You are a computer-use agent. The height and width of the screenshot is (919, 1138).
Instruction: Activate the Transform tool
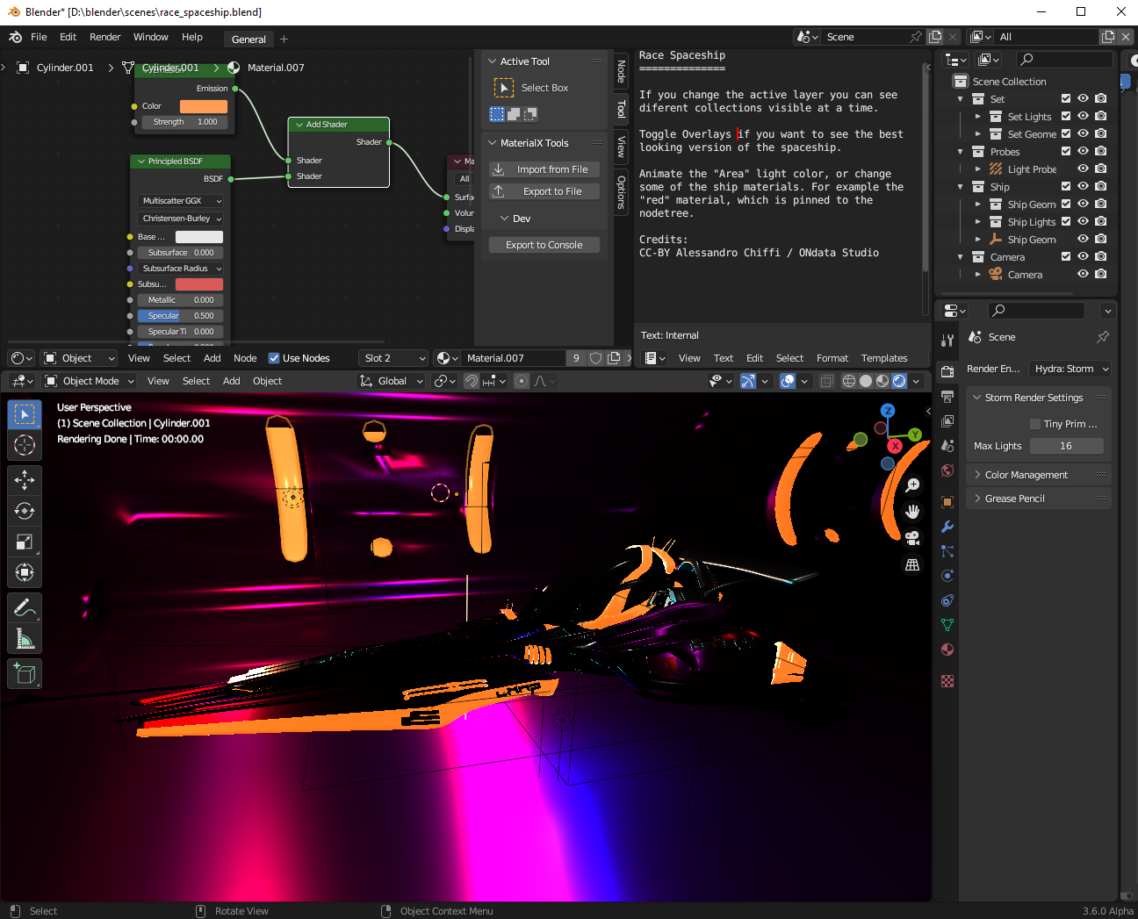coord(25,572)
